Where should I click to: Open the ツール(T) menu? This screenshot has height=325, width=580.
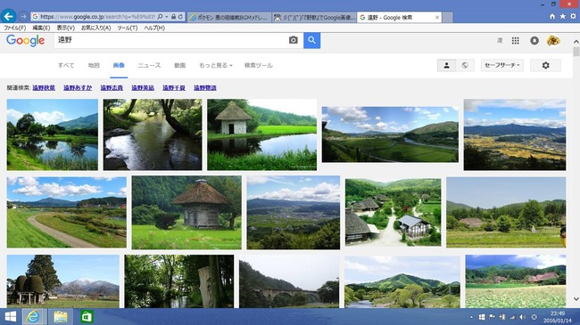pyautogui.click(x=128, y=28)
